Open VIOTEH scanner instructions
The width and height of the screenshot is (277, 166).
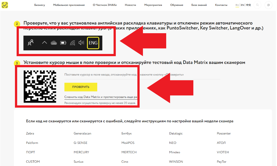coord(223,152)
